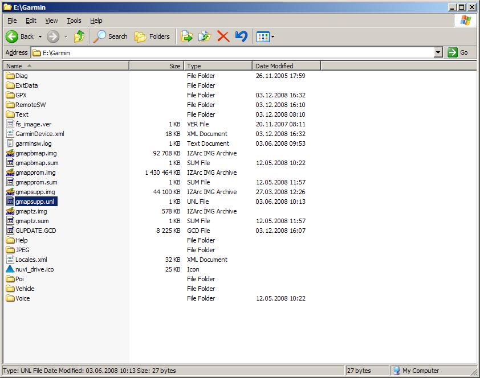Screen dimensions: 480x378
Task: Open the Tools menu
Action: [74, 20]
